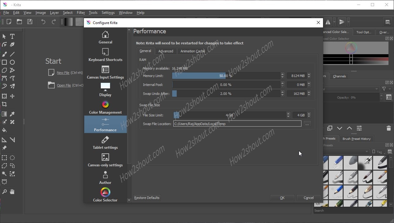Click New File link on Start page

(63, 73)
